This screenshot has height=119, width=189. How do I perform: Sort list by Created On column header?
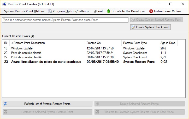[x=103, y=43]
